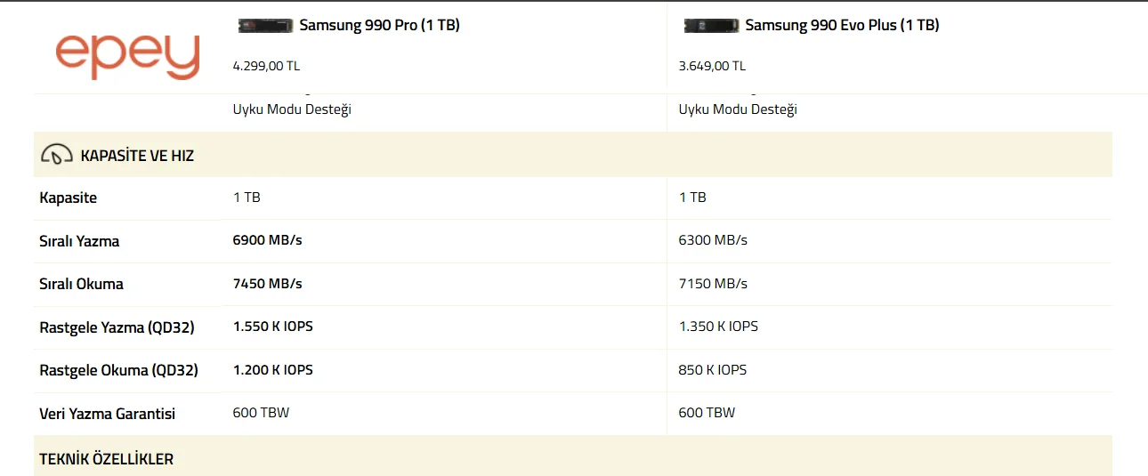Open the Samsung 990 Pro (1 TB) title link

click(x=379, y=26)
